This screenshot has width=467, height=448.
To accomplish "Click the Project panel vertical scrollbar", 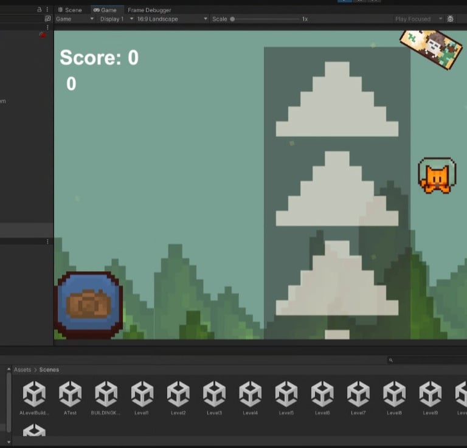I will point(9,402).
